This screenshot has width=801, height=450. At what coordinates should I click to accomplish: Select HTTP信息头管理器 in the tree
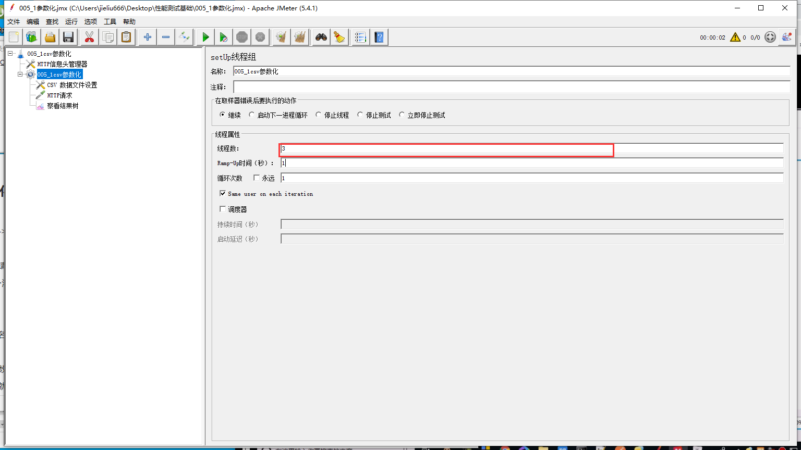pyautogui.click(x=62, y=64)
